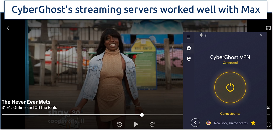The height and width of the screenshot is (130, 273).
Task: Open the Chromecast cast icon
Action: (x=268, y=28)
